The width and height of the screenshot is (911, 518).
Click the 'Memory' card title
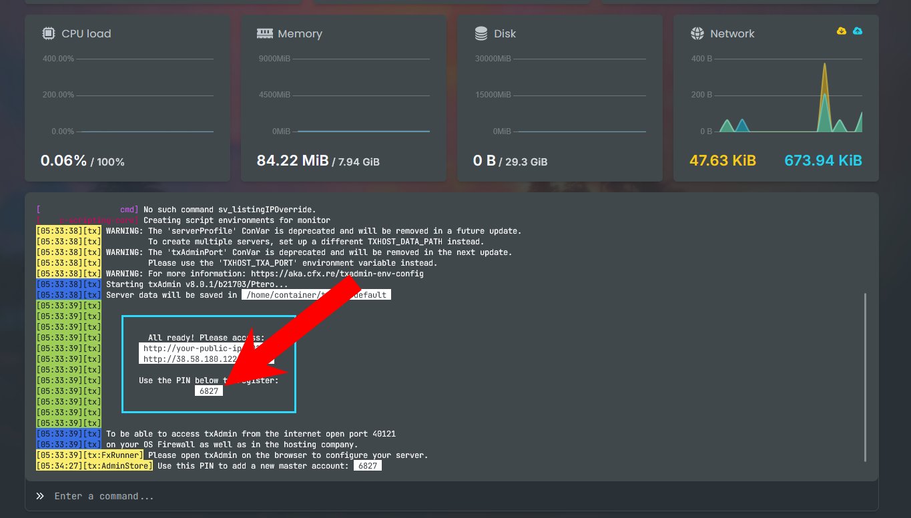click(300, 33)
